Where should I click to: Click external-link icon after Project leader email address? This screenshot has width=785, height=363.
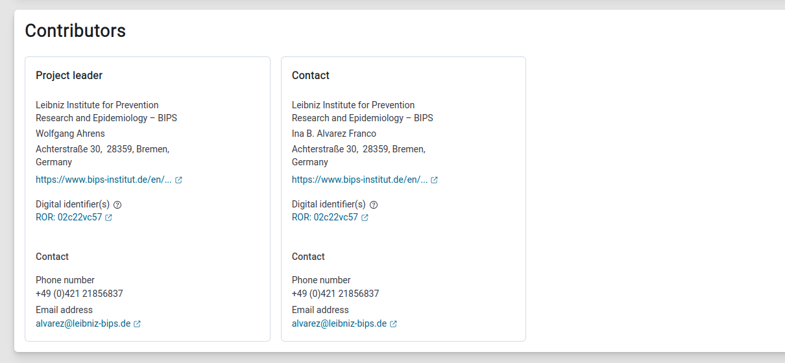pyautogui.click(x=137, y=324)
